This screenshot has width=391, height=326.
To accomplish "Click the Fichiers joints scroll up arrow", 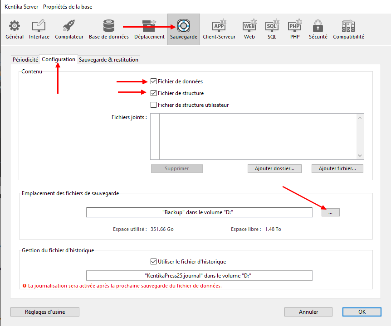I will pos(360,118).
